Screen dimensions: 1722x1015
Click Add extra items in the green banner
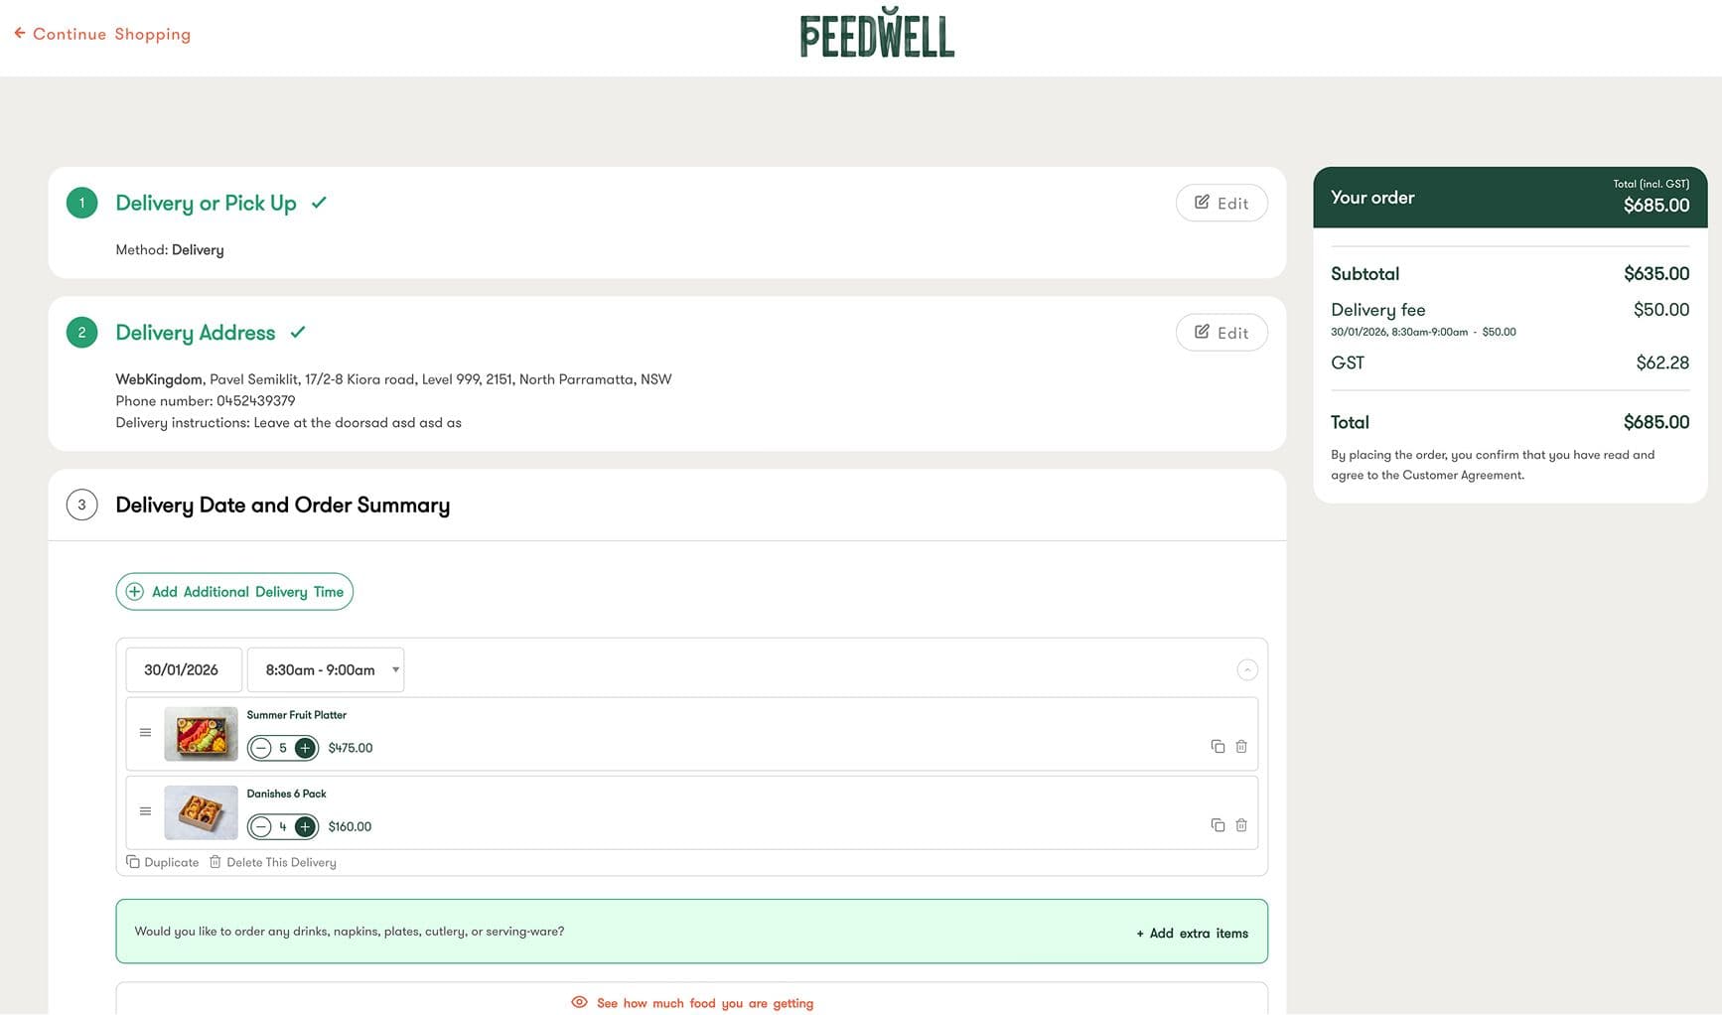1192,933
